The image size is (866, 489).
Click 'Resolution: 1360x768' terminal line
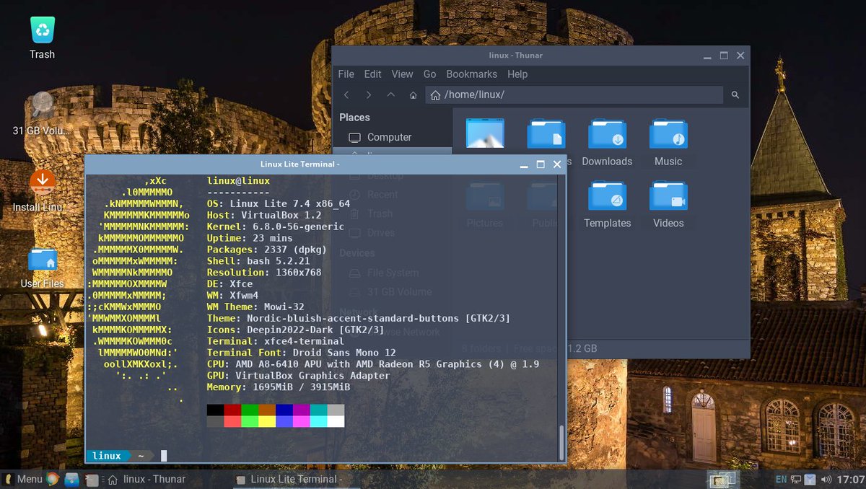264,273
